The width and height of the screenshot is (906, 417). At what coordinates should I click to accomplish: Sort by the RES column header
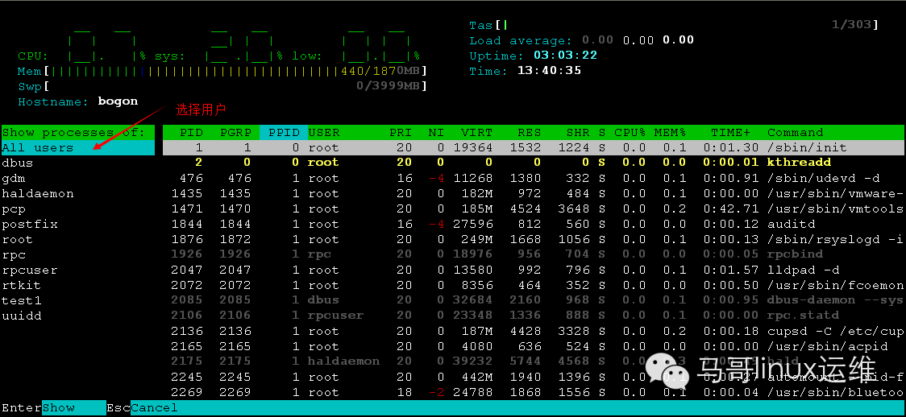point(530,133)
